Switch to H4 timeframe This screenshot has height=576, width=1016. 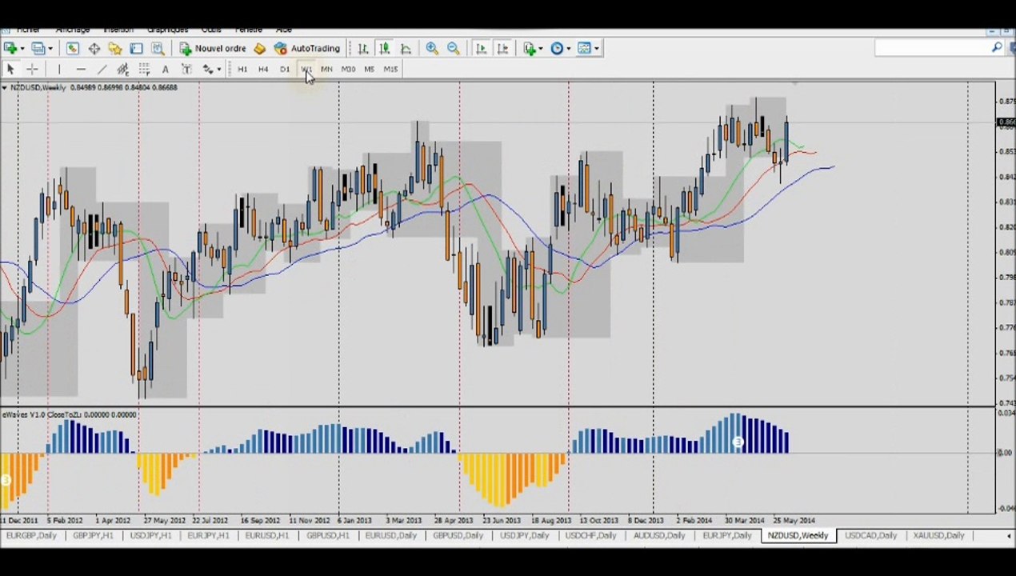263,70
